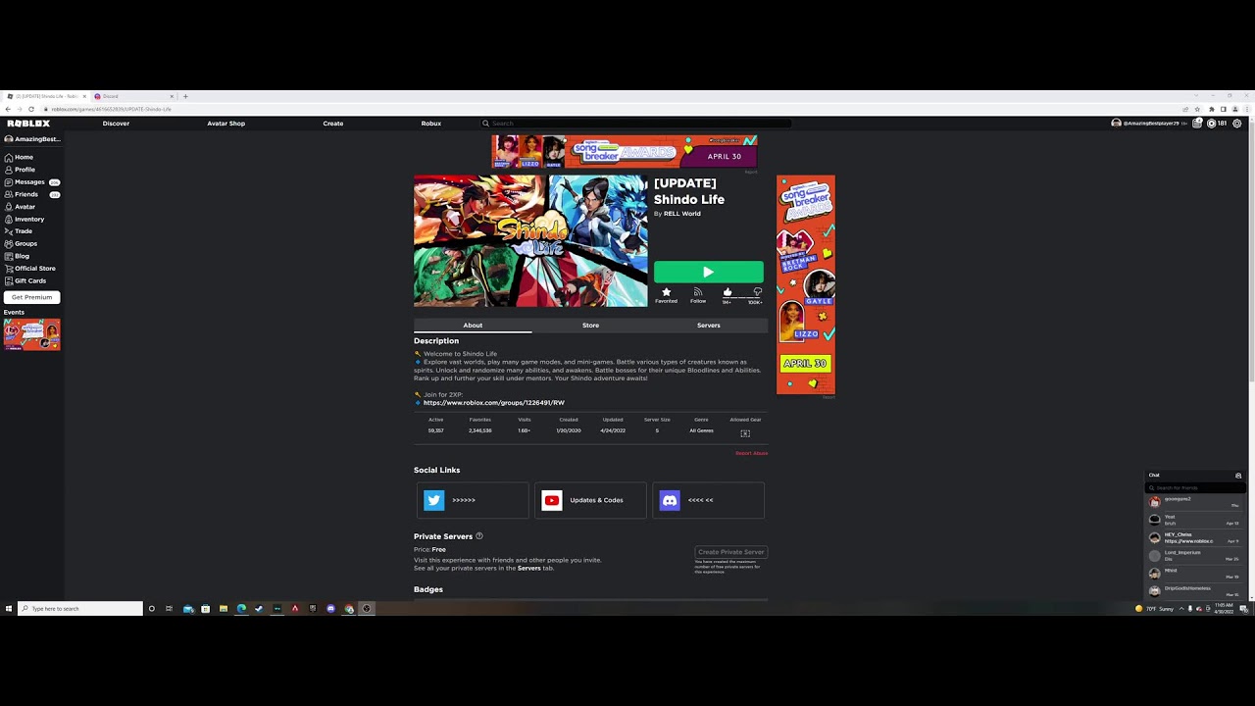Click the Report Abuse link

click(752, 453)
